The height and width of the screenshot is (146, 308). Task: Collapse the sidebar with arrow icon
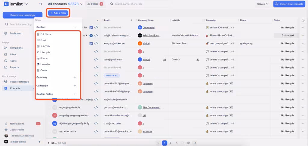[41, 4]
